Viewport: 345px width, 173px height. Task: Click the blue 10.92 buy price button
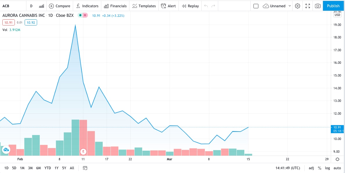31,22
